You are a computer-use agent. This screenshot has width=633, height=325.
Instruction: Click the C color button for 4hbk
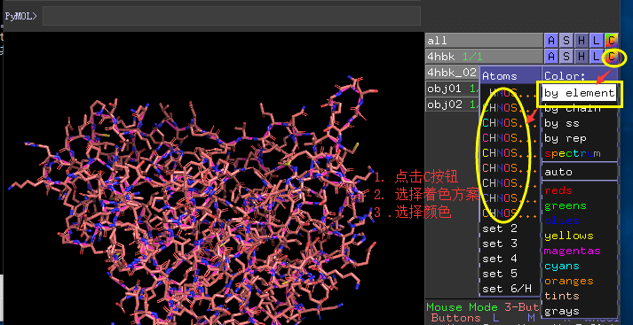click(612, 57)
